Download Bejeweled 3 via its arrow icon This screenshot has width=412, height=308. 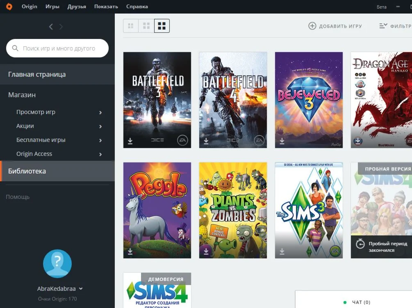tap(282, 141)
